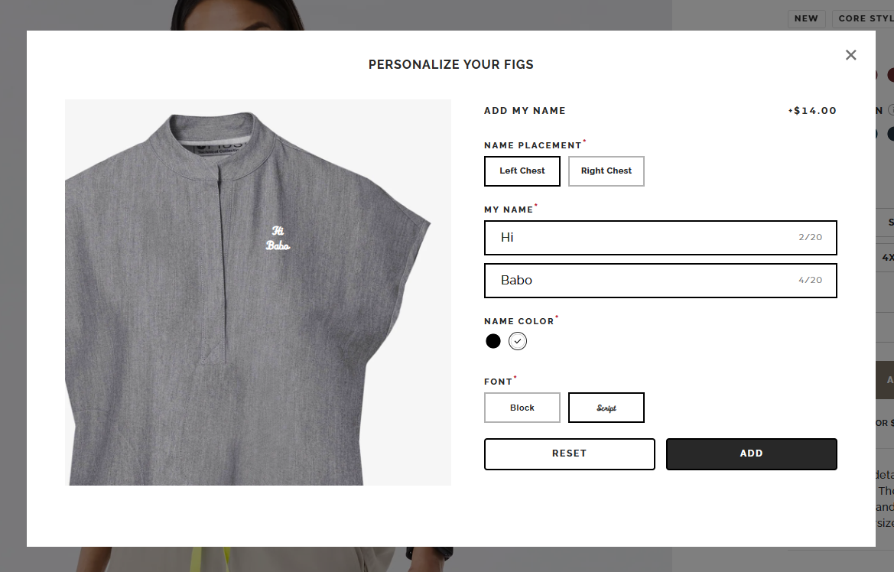Viewport: 894px width, 572px height.
Task: Choose Right Chest name placement
Action: coord(606,171)
